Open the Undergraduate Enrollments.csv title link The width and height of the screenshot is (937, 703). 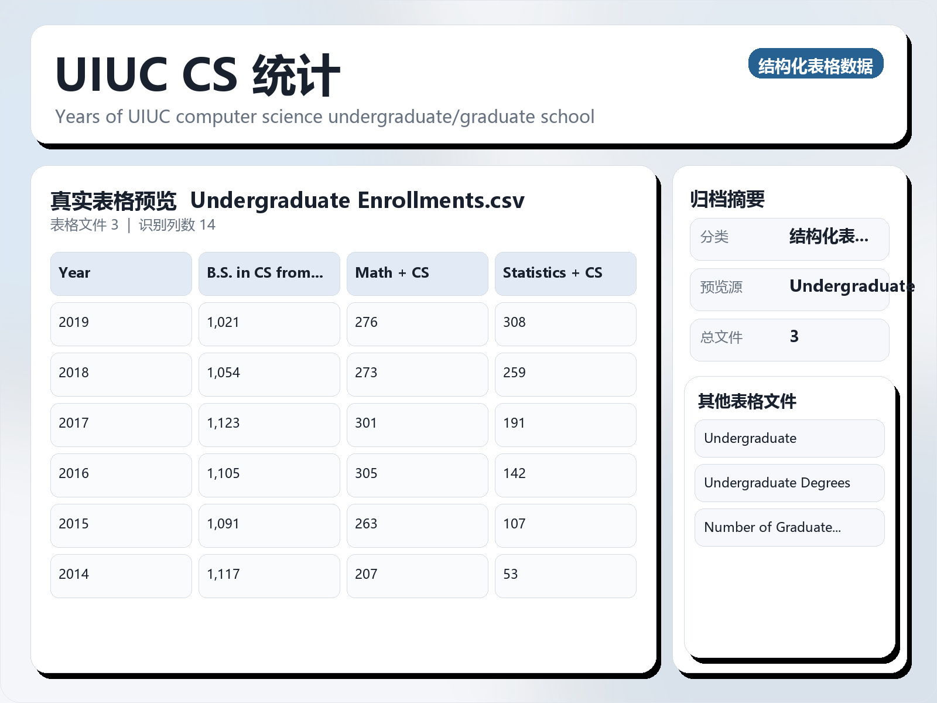(358, 200)
